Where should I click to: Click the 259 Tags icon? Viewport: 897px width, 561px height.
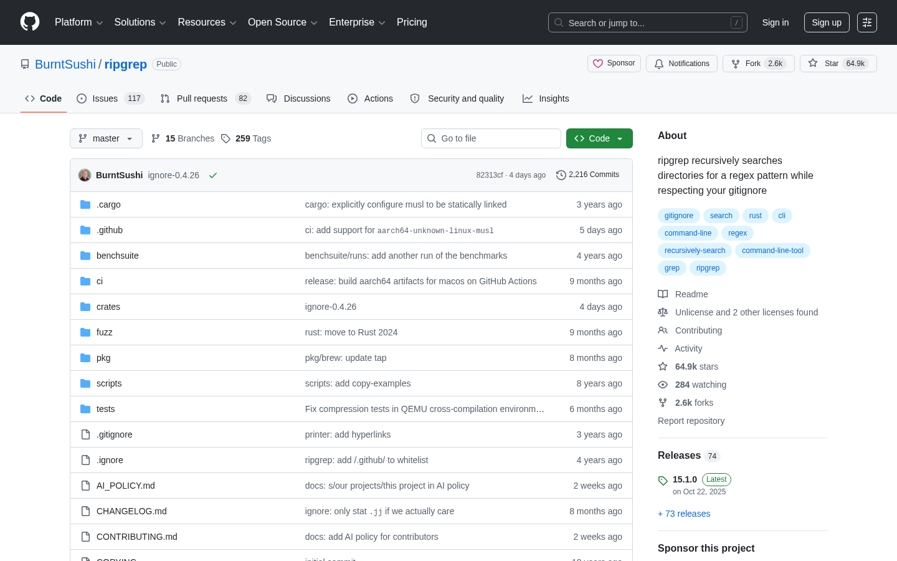tap(225, 138)
